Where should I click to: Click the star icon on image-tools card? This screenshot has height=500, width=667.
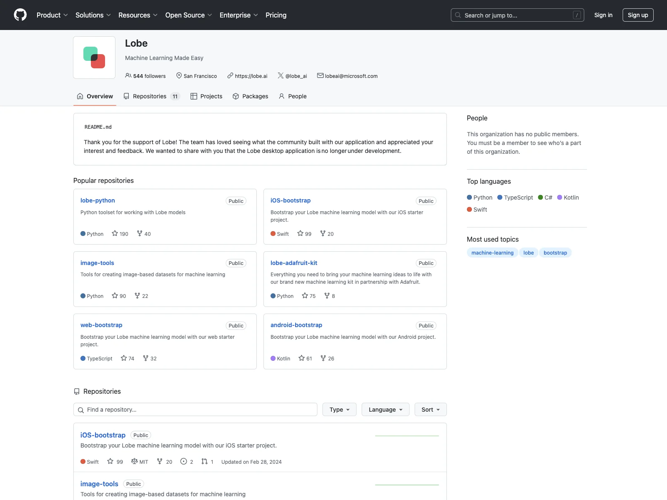(x=115, y=295)
